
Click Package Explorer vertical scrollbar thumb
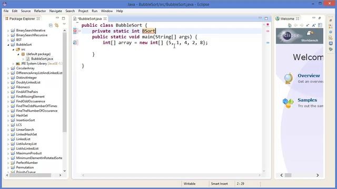coord(64,82)
